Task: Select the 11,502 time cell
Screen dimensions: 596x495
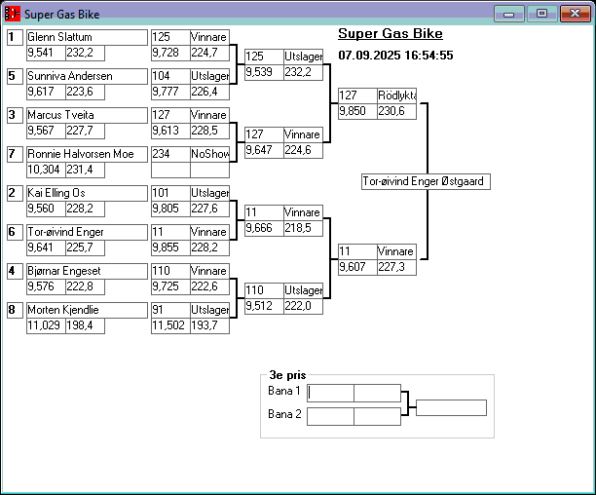Action: (169, 325)
